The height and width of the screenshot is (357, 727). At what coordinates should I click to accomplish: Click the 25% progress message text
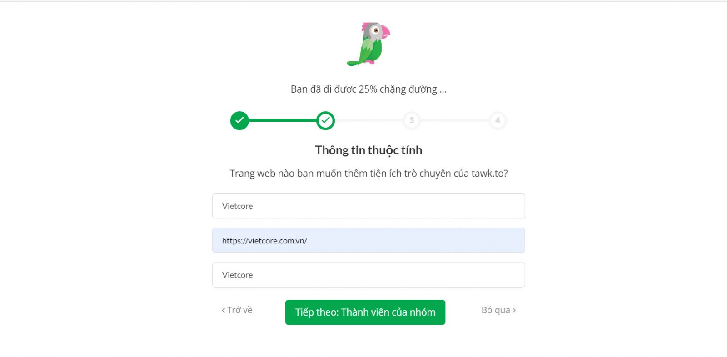pos(368,89)
